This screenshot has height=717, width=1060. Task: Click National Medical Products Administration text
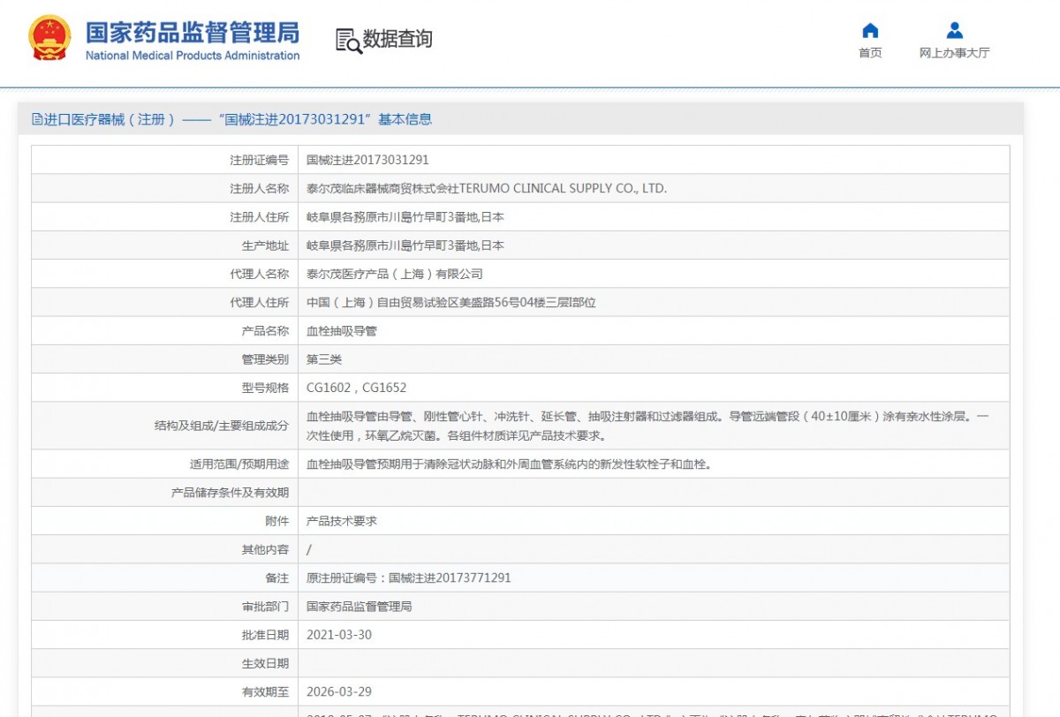coord(193,56)
